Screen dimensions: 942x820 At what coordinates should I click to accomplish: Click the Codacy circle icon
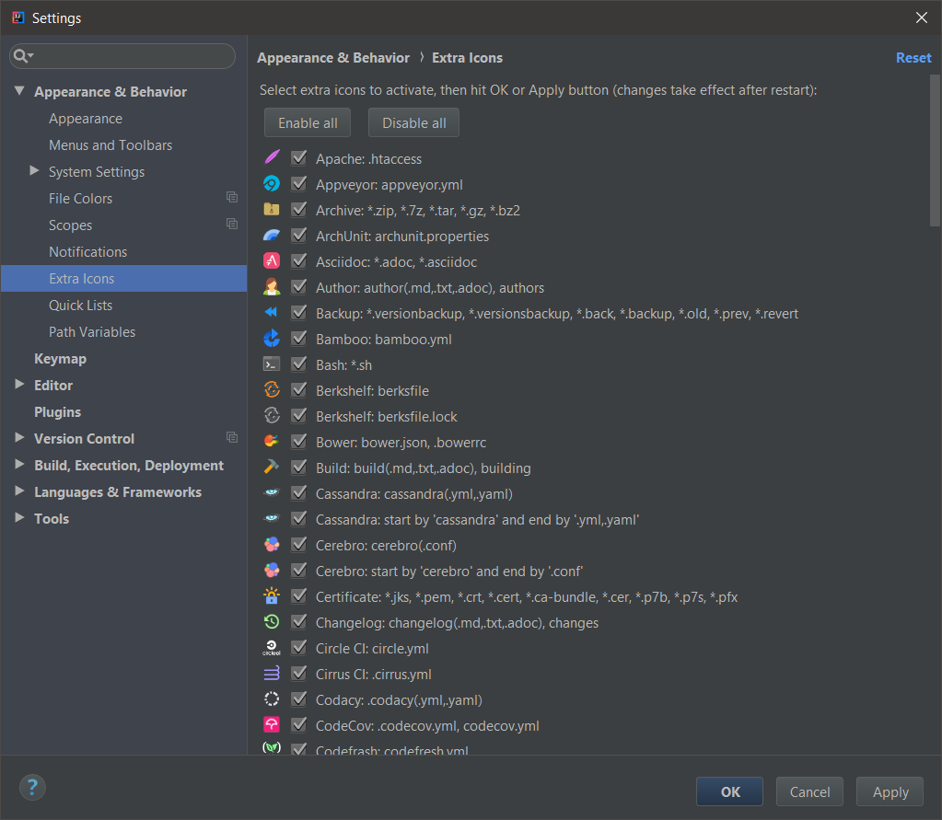coord(272,699)
